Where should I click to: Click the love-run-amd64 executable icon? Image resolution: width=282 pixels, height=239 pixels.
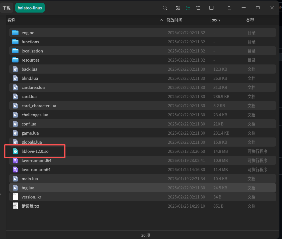[x=15, y=160]
